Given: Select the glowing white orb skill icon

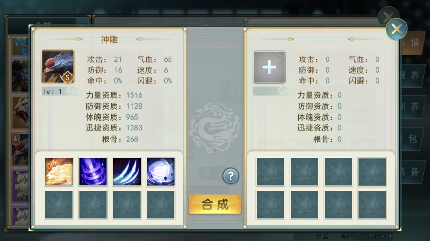Looking at the screenshot, I should pos(161,172).
